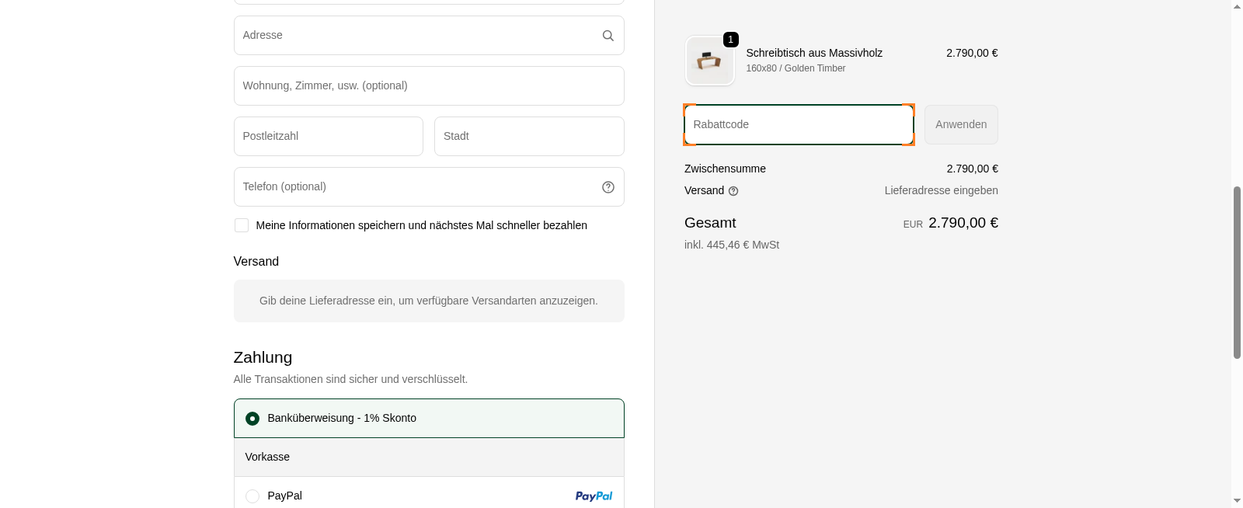Image resolution: width=1243 pixels, height=508 pixels.
Task: Click the Schreibtisch aus Massivholz product name
Action: pyautogui.click(x=814, y=53)
